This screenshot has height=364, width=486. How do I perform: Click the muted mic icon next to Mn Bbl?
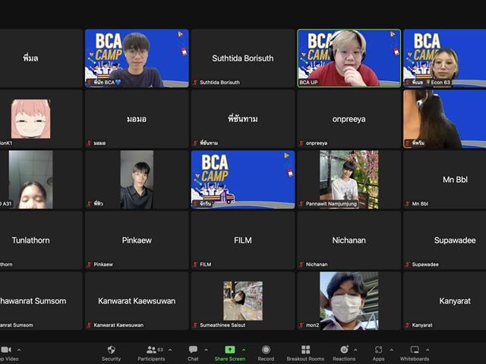pos(407,204)
